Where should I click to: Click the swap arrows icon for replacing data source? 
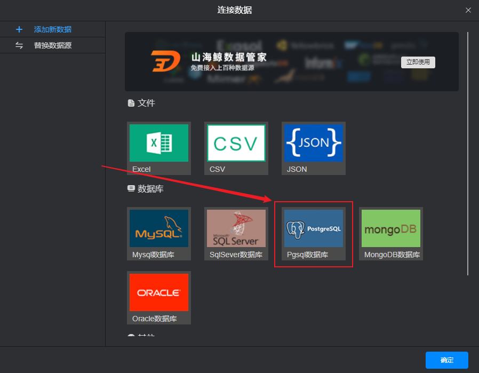pyautogui.click(x=19, y=45)
